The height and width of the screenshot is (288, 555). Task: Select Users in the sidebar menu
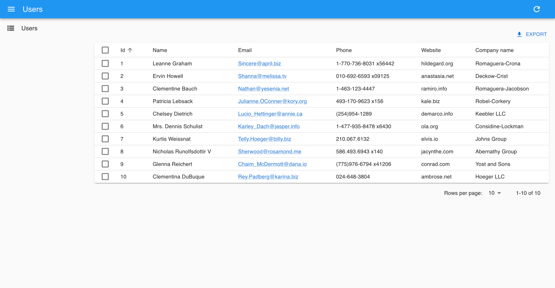point(29,28)
